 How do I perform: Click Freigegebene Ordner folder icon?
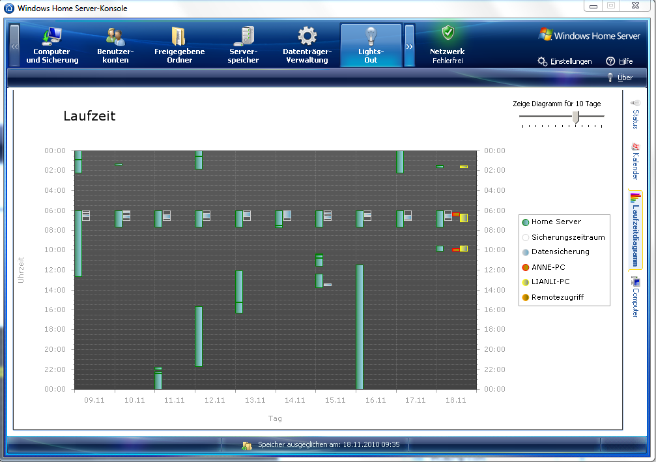179,36
